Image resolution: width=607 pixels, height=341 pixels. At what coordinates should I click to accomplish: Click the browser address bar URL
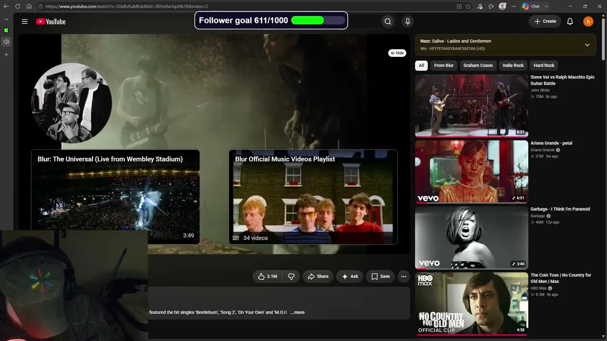click(127, 6)
